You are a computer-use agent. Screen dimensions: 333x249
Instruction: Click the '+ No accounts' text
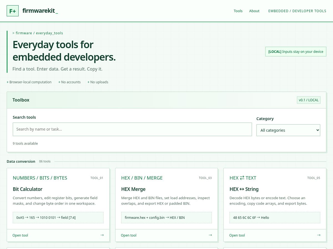(x=69, y=82)
